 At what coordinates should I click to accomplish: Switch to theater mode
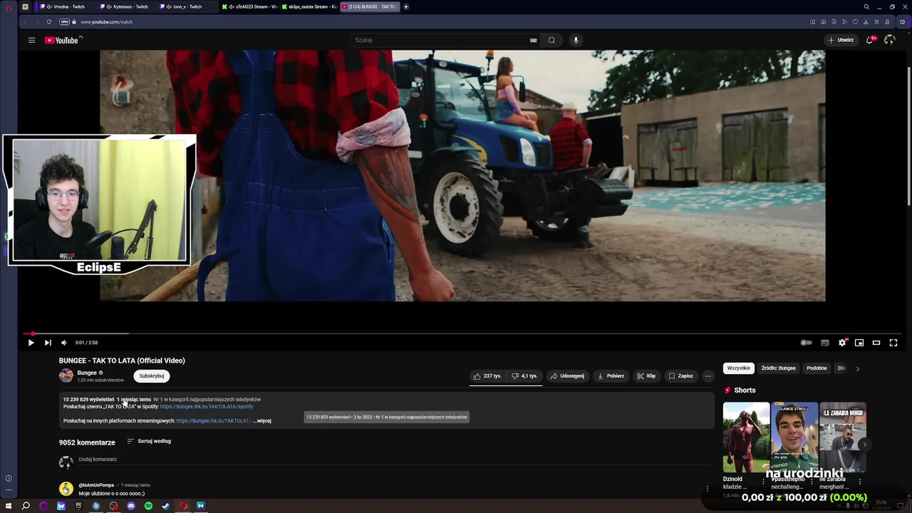click(876, 343)
